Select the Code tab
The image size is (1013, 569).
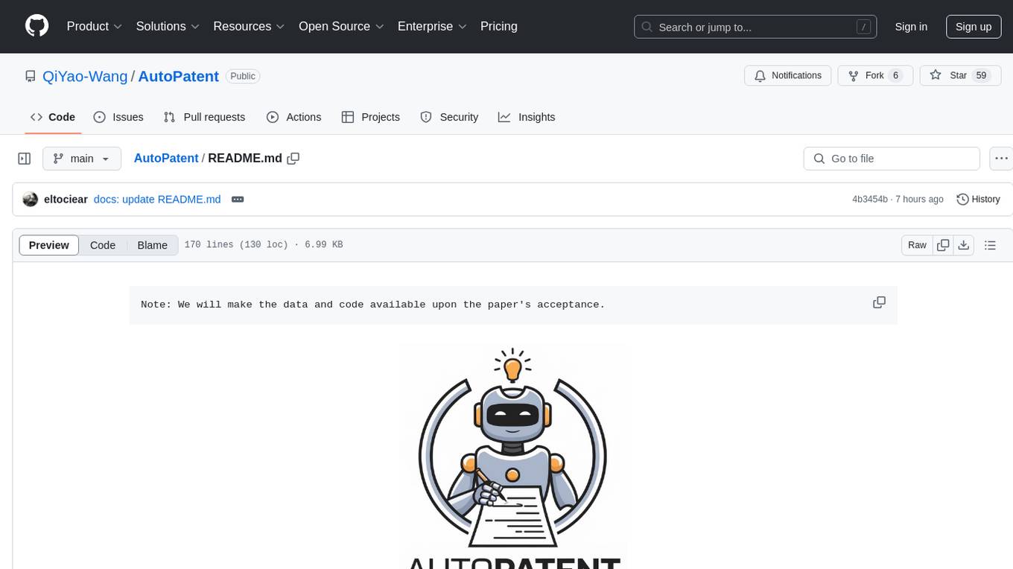point(53,117)
